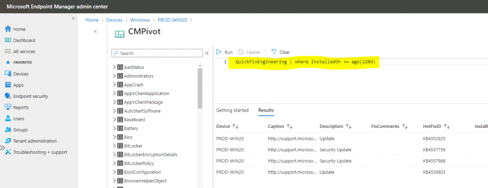This screenshot has height=188, width=488.
Task: Expand the Bios entity
Action: [114, 137]
